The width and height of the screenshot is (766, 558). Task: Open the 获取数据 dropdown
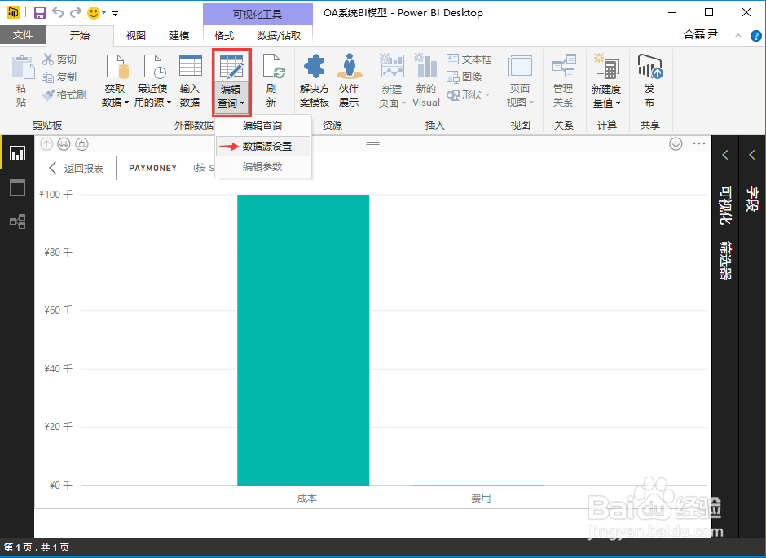[115, 81]
